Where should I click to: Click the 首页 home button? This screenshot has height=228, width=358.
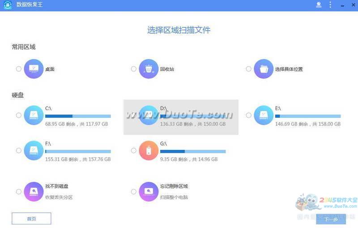click(x=31, y=219)
